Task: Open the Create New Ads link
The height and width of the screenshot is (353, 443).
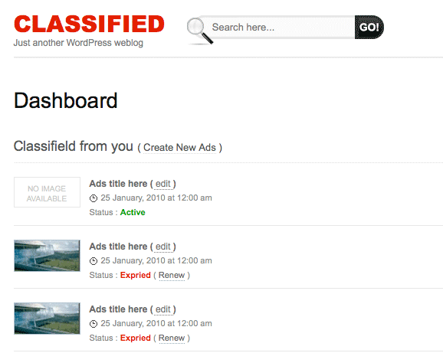Action: pyautogui.click(x=179, y=148)
